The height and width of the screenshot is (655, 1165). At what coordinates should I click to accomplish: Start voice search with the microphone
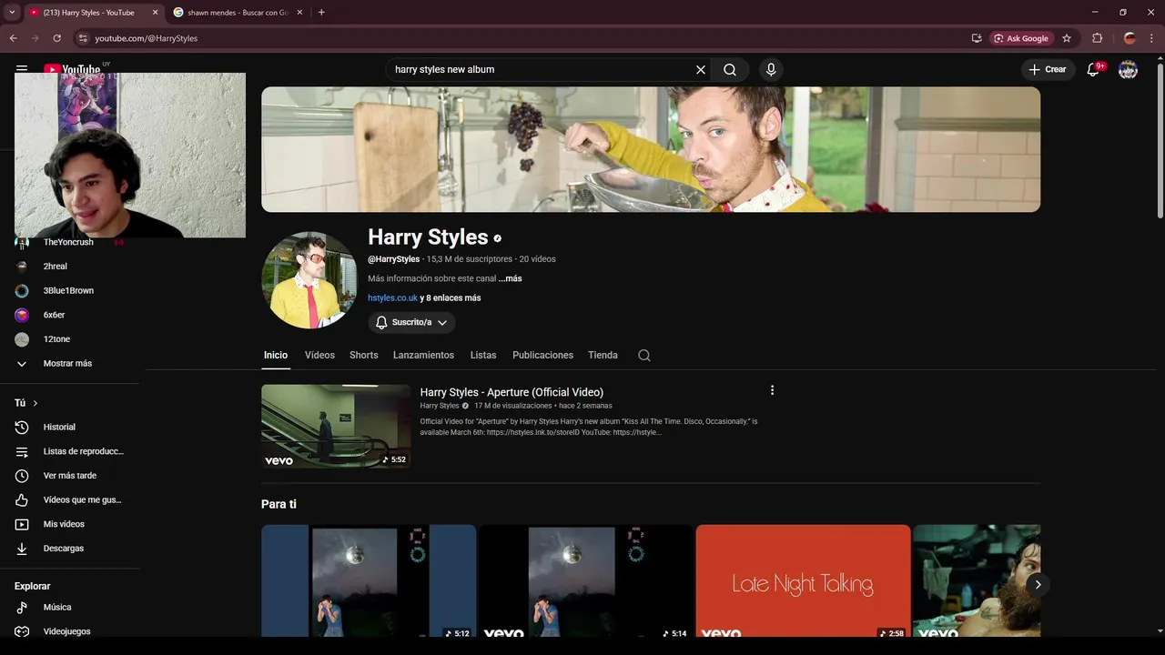[771, 69]
